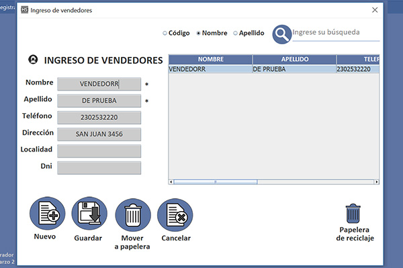Select the Apellido search radio button
403x268 pixels.
tap(235, 33)
